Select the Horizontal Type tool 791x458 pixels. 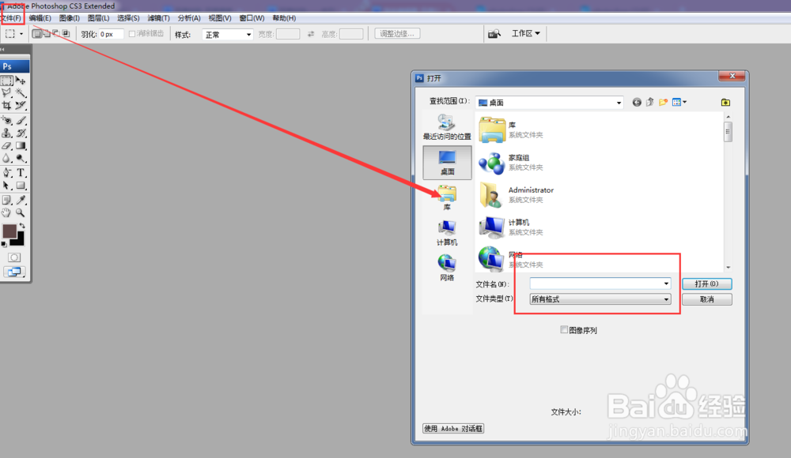click(x=21, y=173)
